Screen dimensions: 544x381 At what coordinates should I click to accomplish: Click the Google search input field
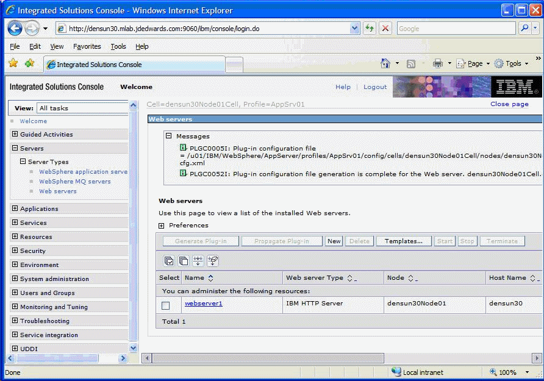coord(455,28)
